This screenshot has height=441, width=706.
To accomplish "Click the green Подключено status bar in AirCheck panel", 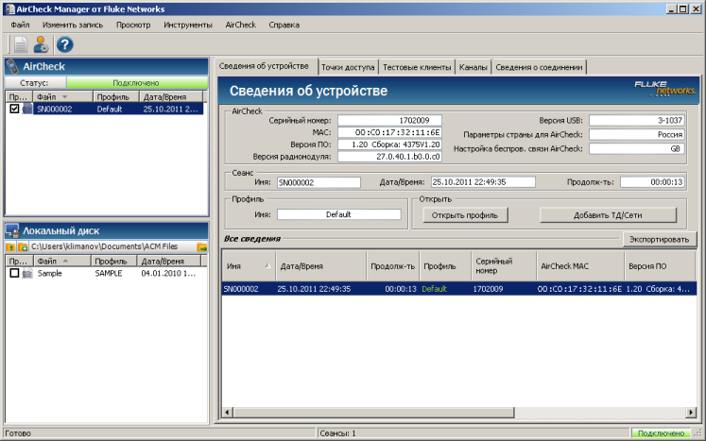I will click(136, 83).
